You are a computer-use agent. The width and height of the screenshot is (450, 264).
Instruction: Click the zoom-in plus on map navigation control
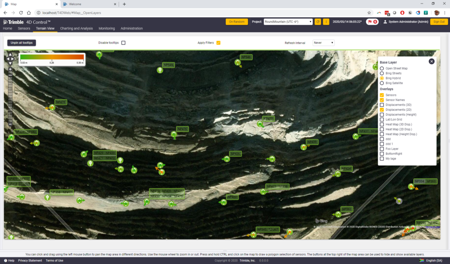click(x=10, y=69)
